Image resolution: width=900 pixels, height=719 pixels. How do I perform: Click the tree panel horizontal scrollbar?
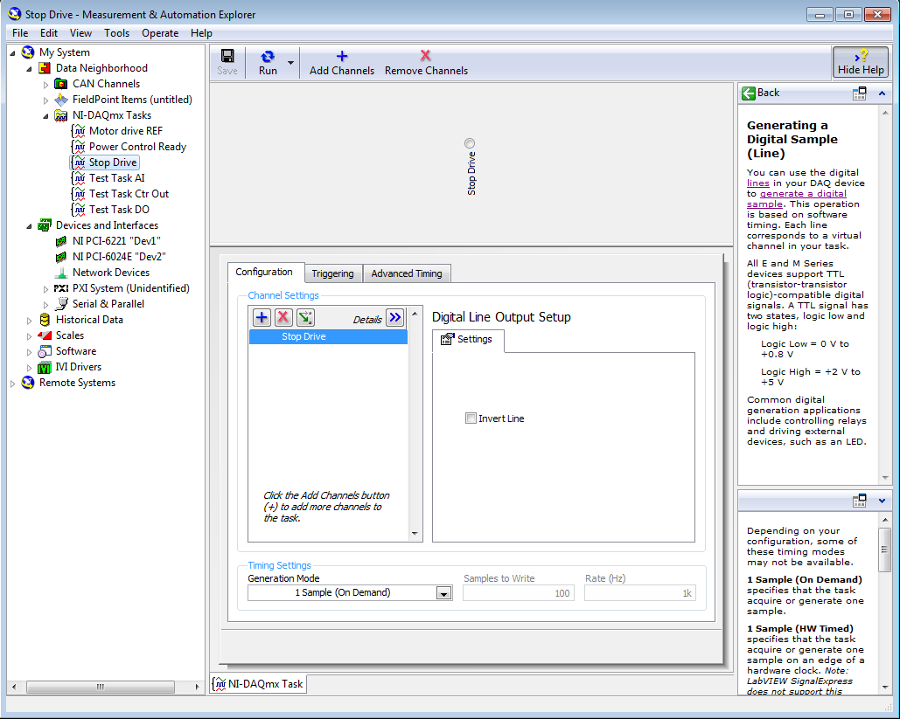click(101, 687)
